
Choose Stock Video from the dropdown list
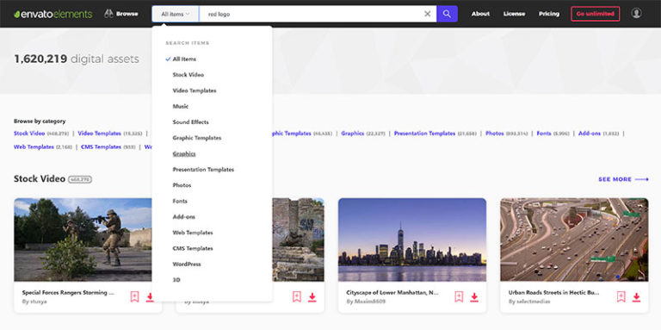tap(188, 75)
